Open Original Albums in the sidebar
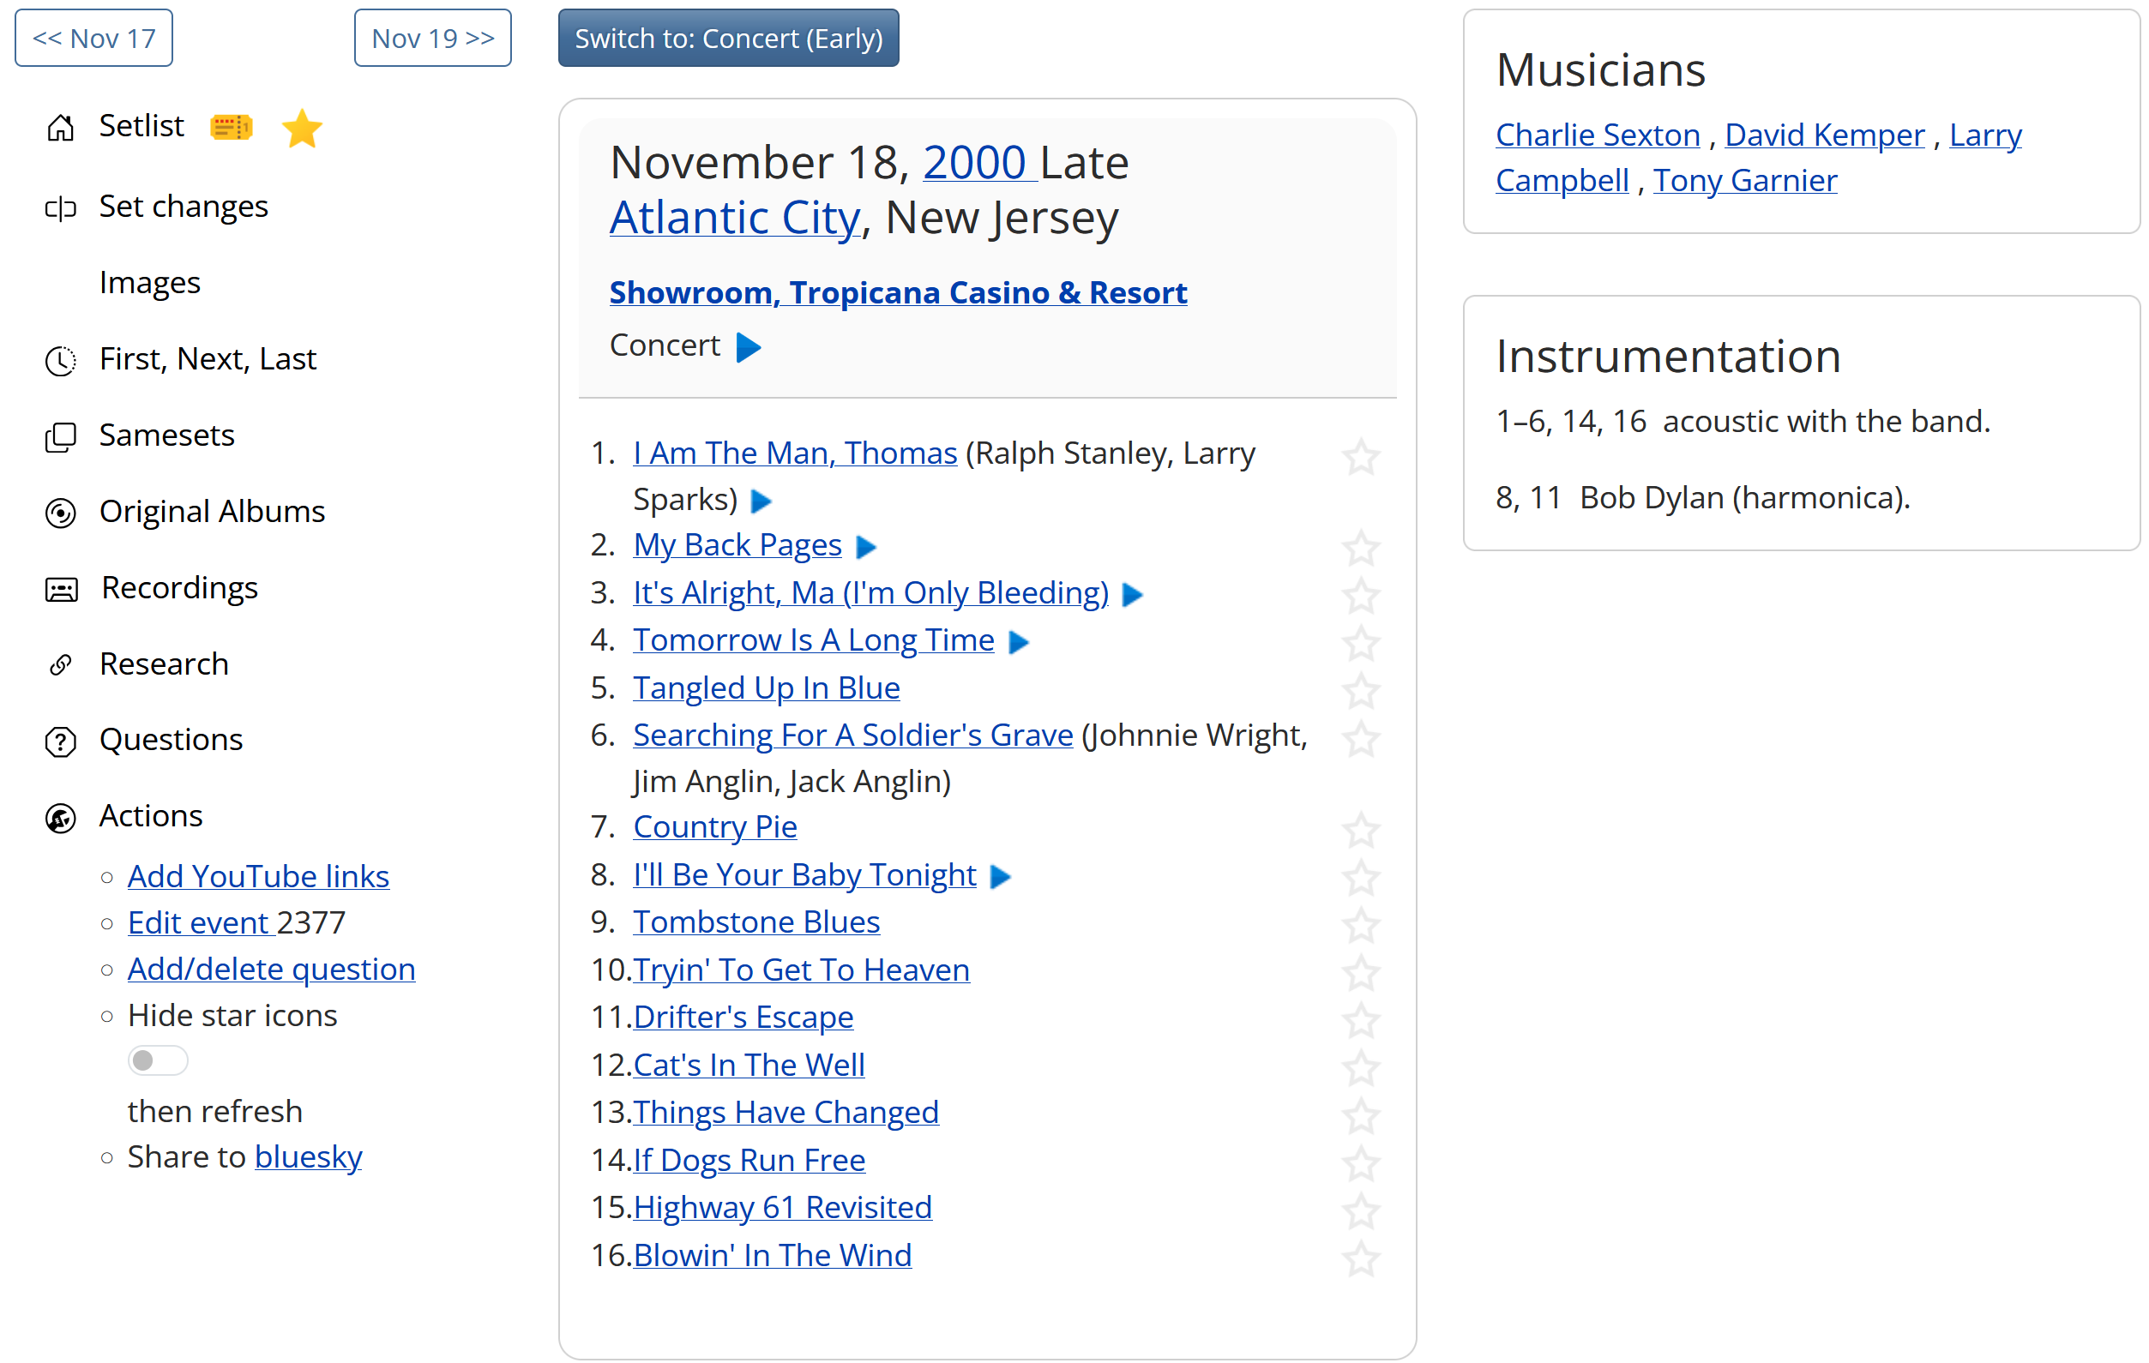This screenshot has height=1363, width=2149. (212, 511)
